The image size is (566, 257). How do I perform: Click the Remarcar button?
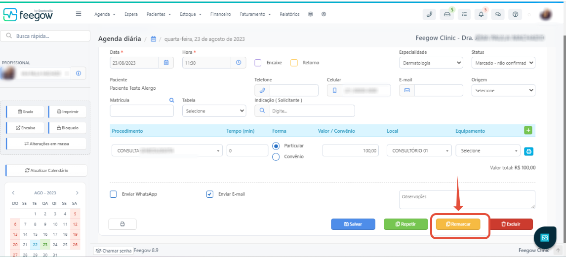coord(458,224)
